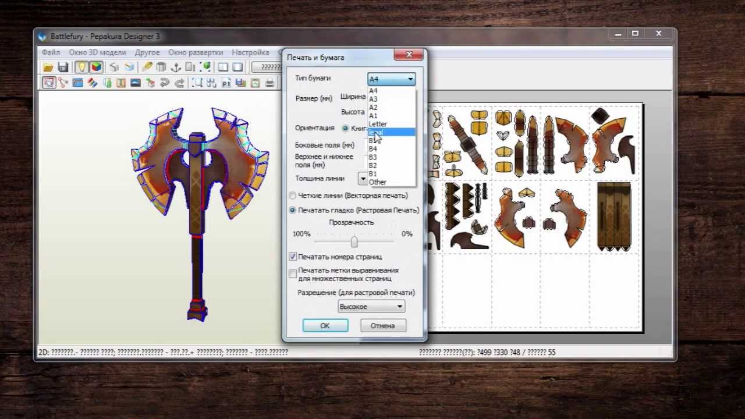Click the transparency slider handle
The image size is (745, 419).
(354, 241)
